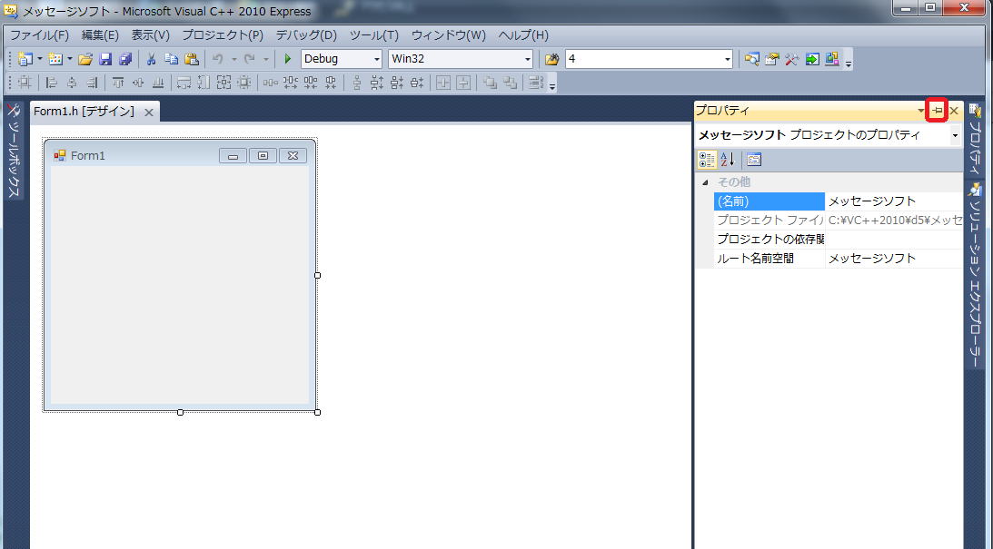Click the Cut scissors icon
The width and height of the screenshot is (993, 549).
click(x=151, y=59)
